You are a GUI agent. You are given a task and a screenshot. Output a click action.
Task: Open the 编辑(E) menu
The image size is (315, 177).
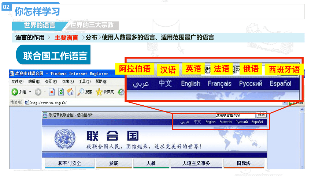(34, 82)
